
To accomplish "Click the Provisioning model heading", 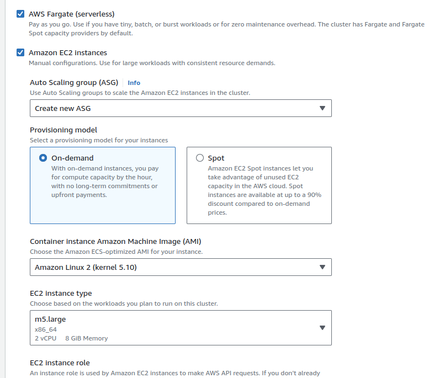I will pyautogui.click(x=63, y=130).
